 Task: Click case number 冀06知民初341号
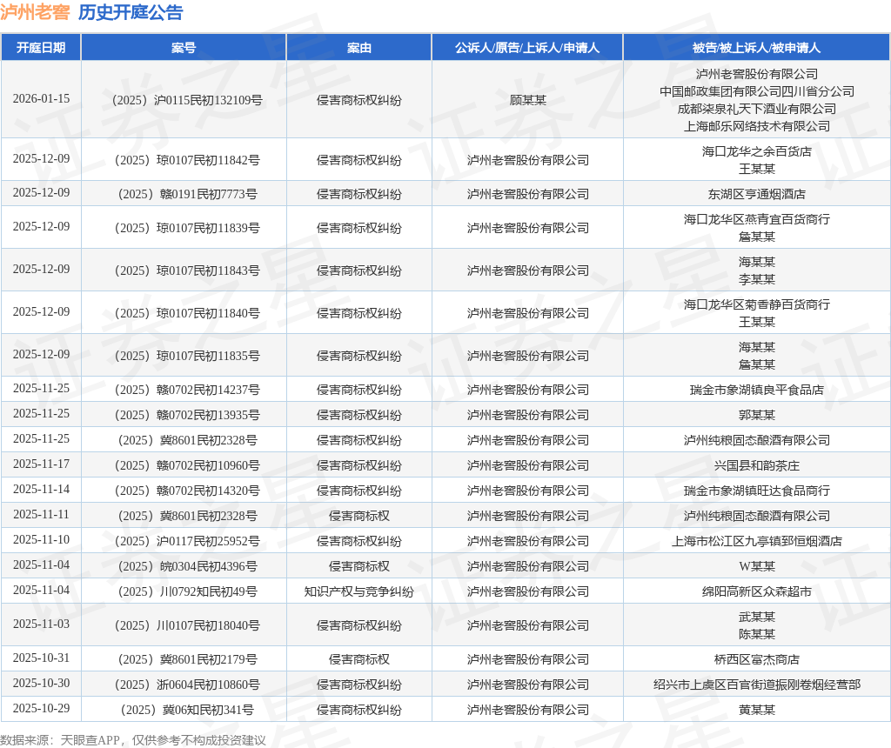(187, 710)
